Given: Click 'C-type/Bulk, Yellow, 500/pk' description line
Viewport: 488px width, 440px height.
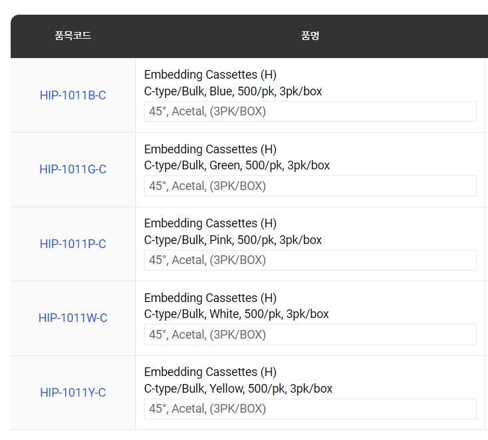Looking at the screenshot, I should tap(238, 389).
